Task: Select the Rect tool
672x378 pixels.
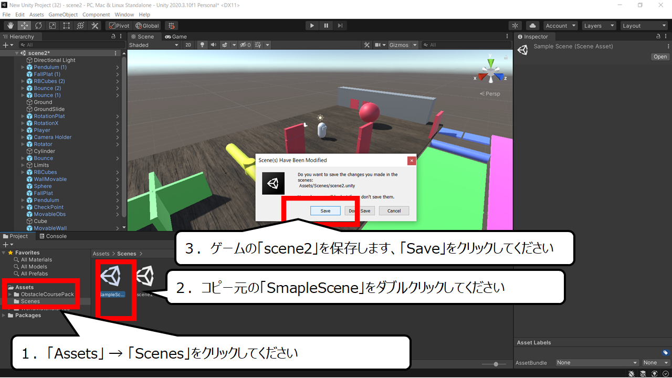Action: [x=67, y=25]
